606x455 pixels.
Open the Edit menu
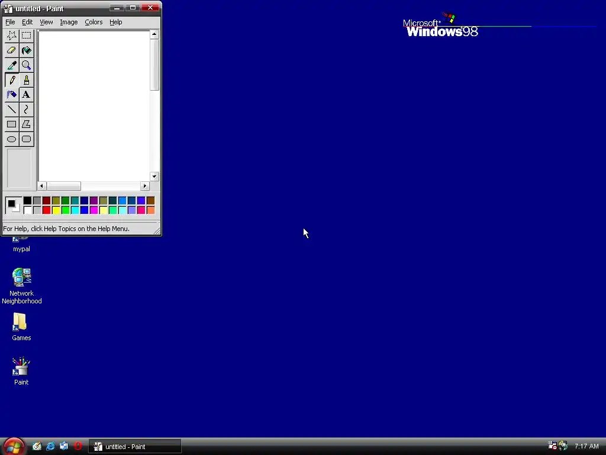click(27, 22)
